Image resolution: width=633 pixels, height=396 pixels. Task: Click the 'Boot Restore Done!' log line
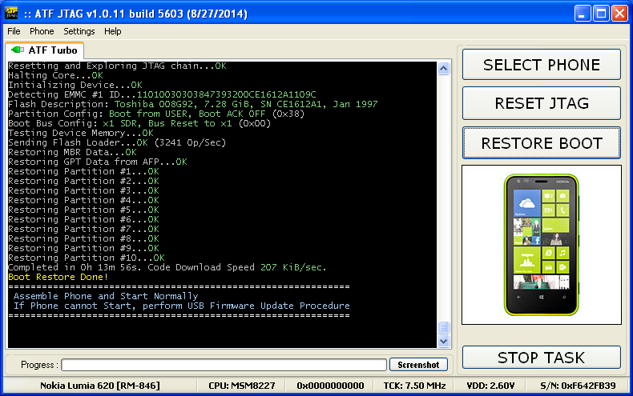tap(58, 277)
